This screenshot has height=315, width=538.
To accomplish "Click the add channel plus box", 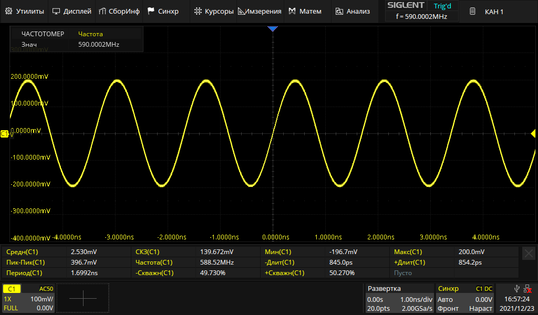I will click(x=83, y=298).
